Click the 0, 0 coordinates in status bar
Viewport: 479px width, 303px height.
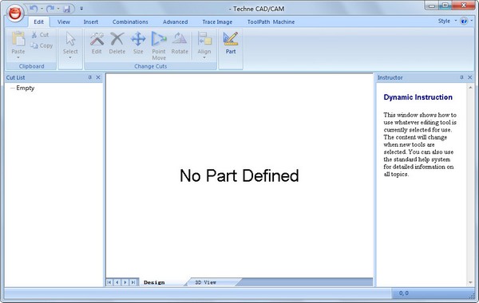coord(403,293)
